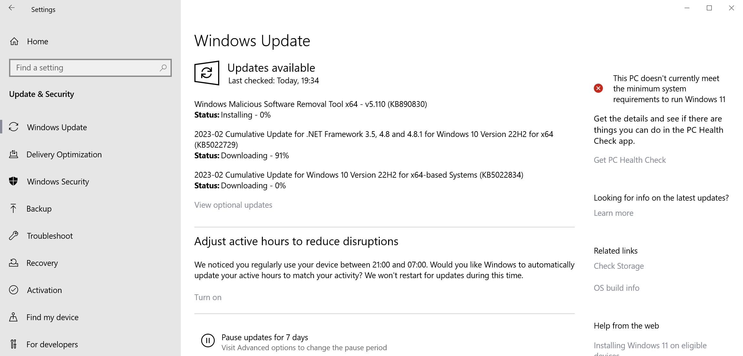Viewport: 743px width, 356px height.
Task: Click the Windows Update refresh icon
Action: 207,73
